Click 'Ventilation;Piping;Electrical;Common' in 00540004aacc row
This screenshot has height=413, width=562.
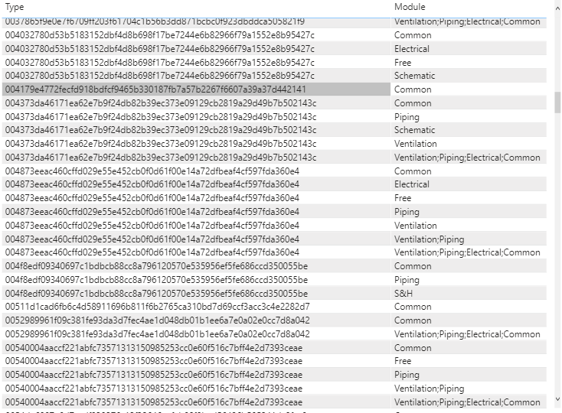[467, 402]
